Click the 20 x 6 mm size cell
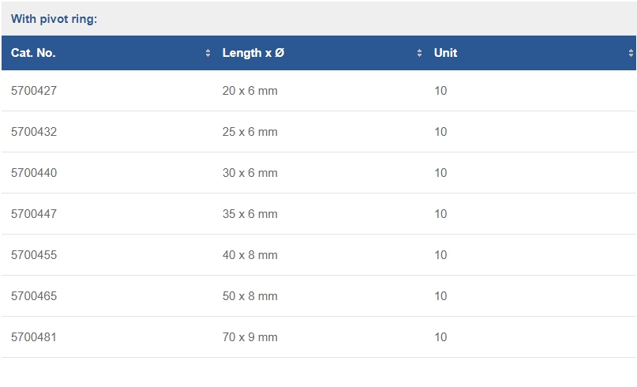This screenshot has width=637, height=387. (x=250, y=91)
